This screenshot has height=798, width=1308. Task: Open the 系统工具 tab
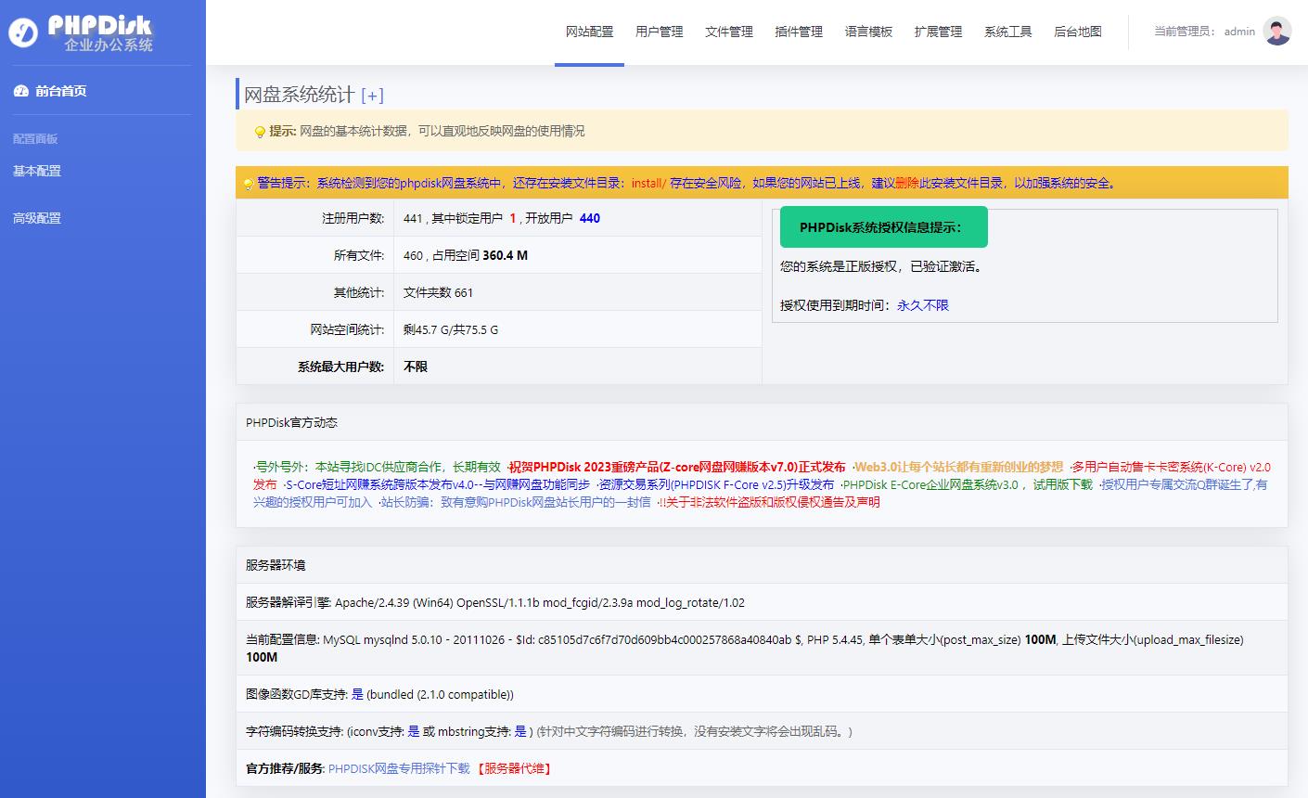1008,32
